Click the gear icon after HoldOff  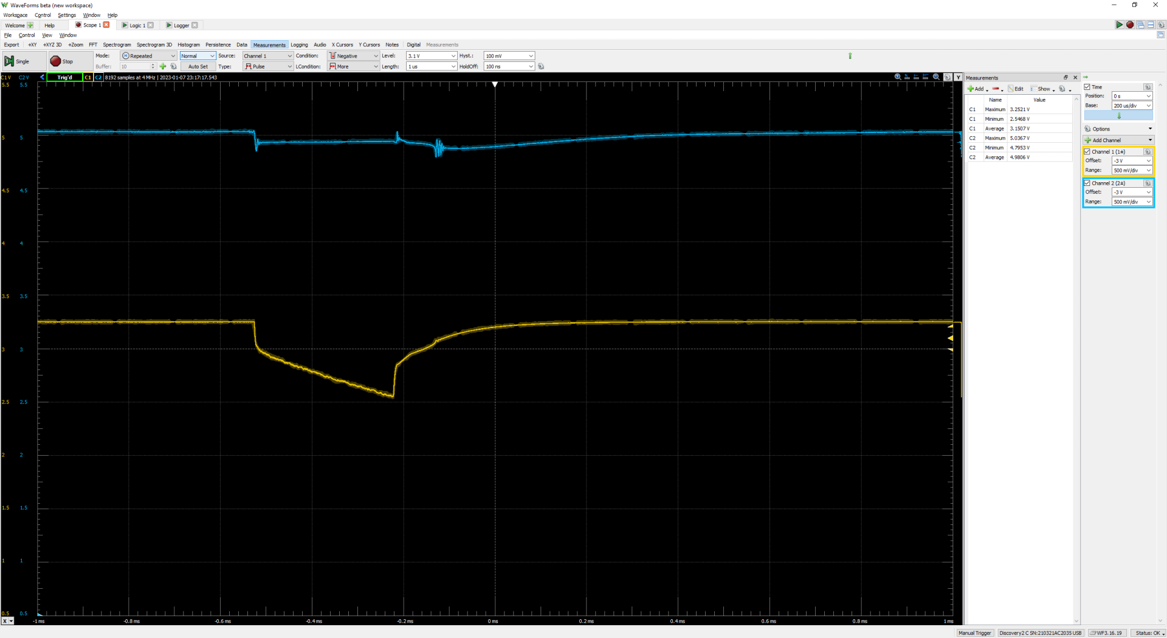[x=541, y=66]
